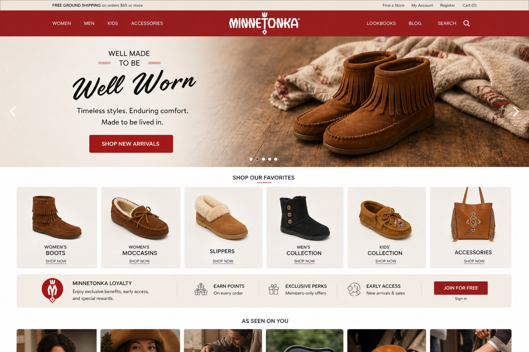Viewport: 529px width, 352px height.
Task: Open the WOMEN dropdown menu
Action: coord(61,23)
